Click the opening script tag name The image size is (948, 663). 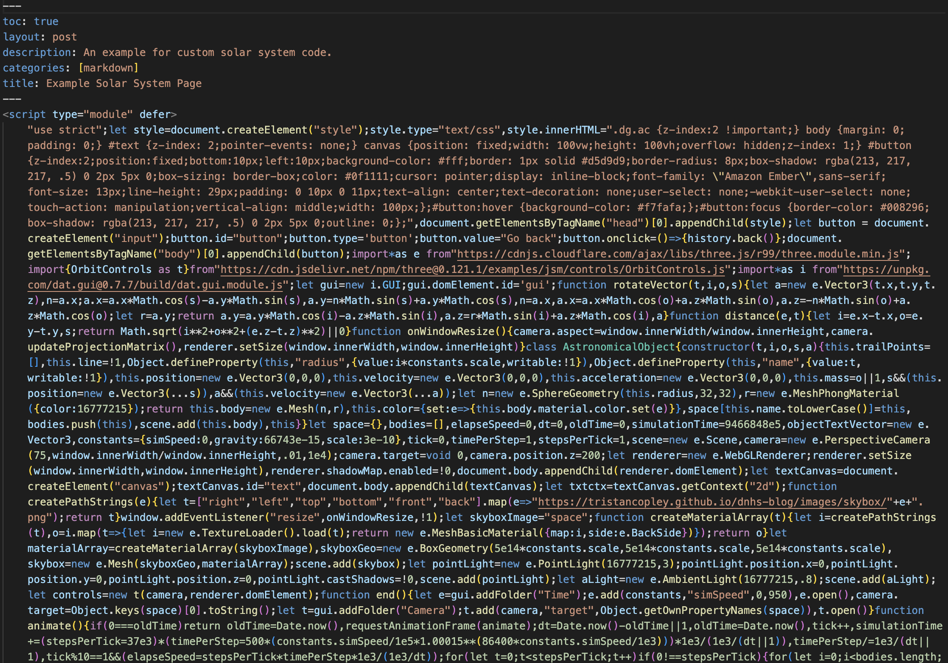[27, 115]
